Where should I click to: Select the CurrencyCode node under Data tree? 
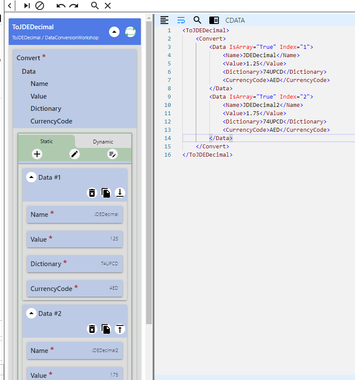51,121
